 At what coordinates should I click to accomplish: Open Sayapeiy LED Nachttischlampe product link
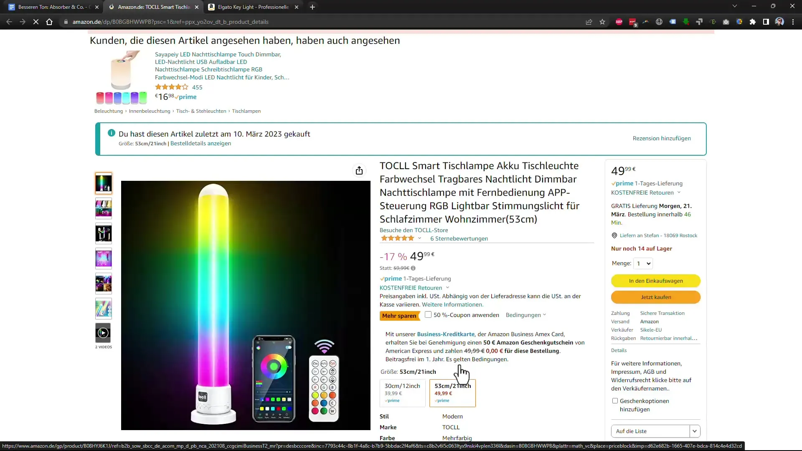pyautogui.click(x=222, y=66)
